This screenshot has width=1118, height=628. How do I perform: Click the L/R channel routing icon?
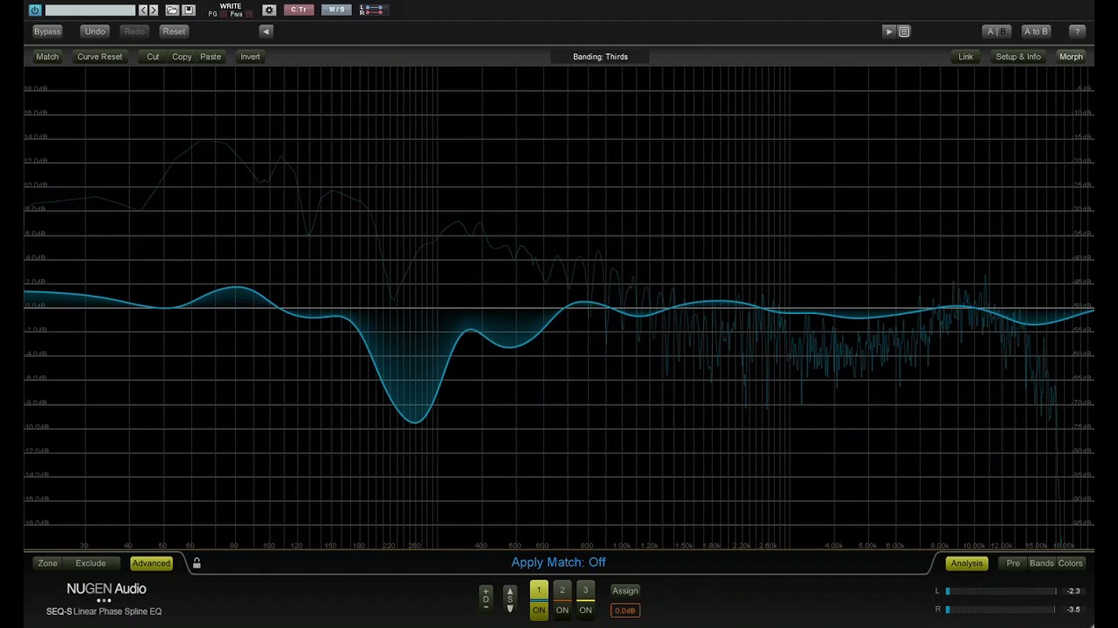(x=371, y=10)
